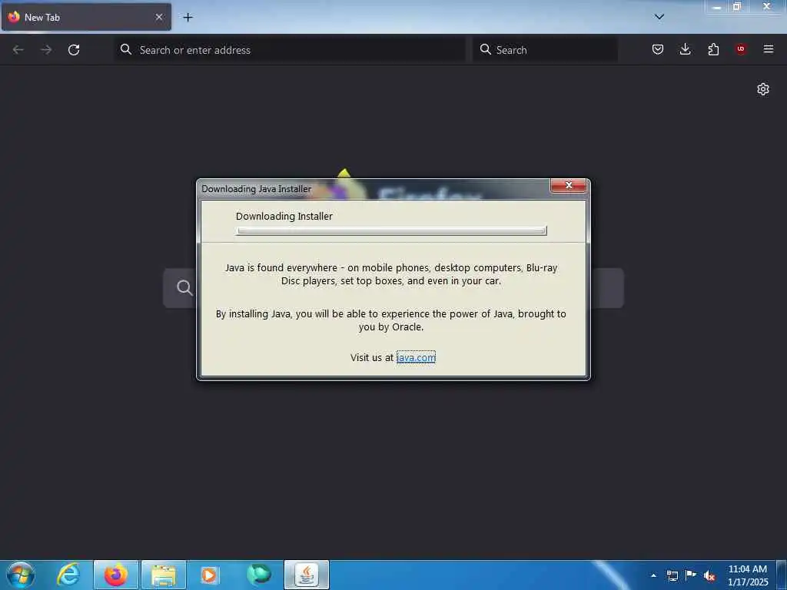Open the New Tab personalize gear

tap(763, 89)
